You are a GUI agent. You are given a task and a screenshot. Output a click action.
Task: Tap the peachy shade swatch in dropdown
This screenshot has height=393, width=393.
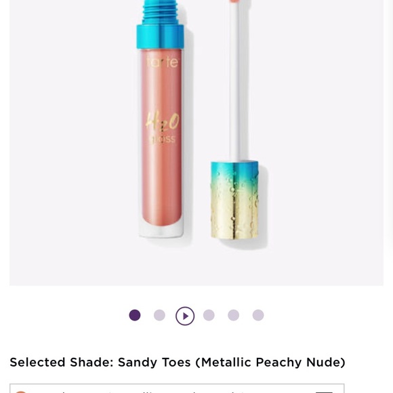click(x=21, y=392)
